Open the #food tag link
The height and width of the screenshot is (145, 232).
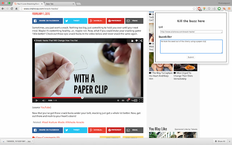[x=45, y=123]
